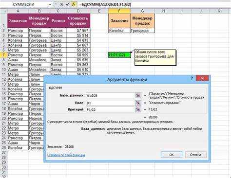Click the Отмена button
Screen dimensions: 231x178
195,155
